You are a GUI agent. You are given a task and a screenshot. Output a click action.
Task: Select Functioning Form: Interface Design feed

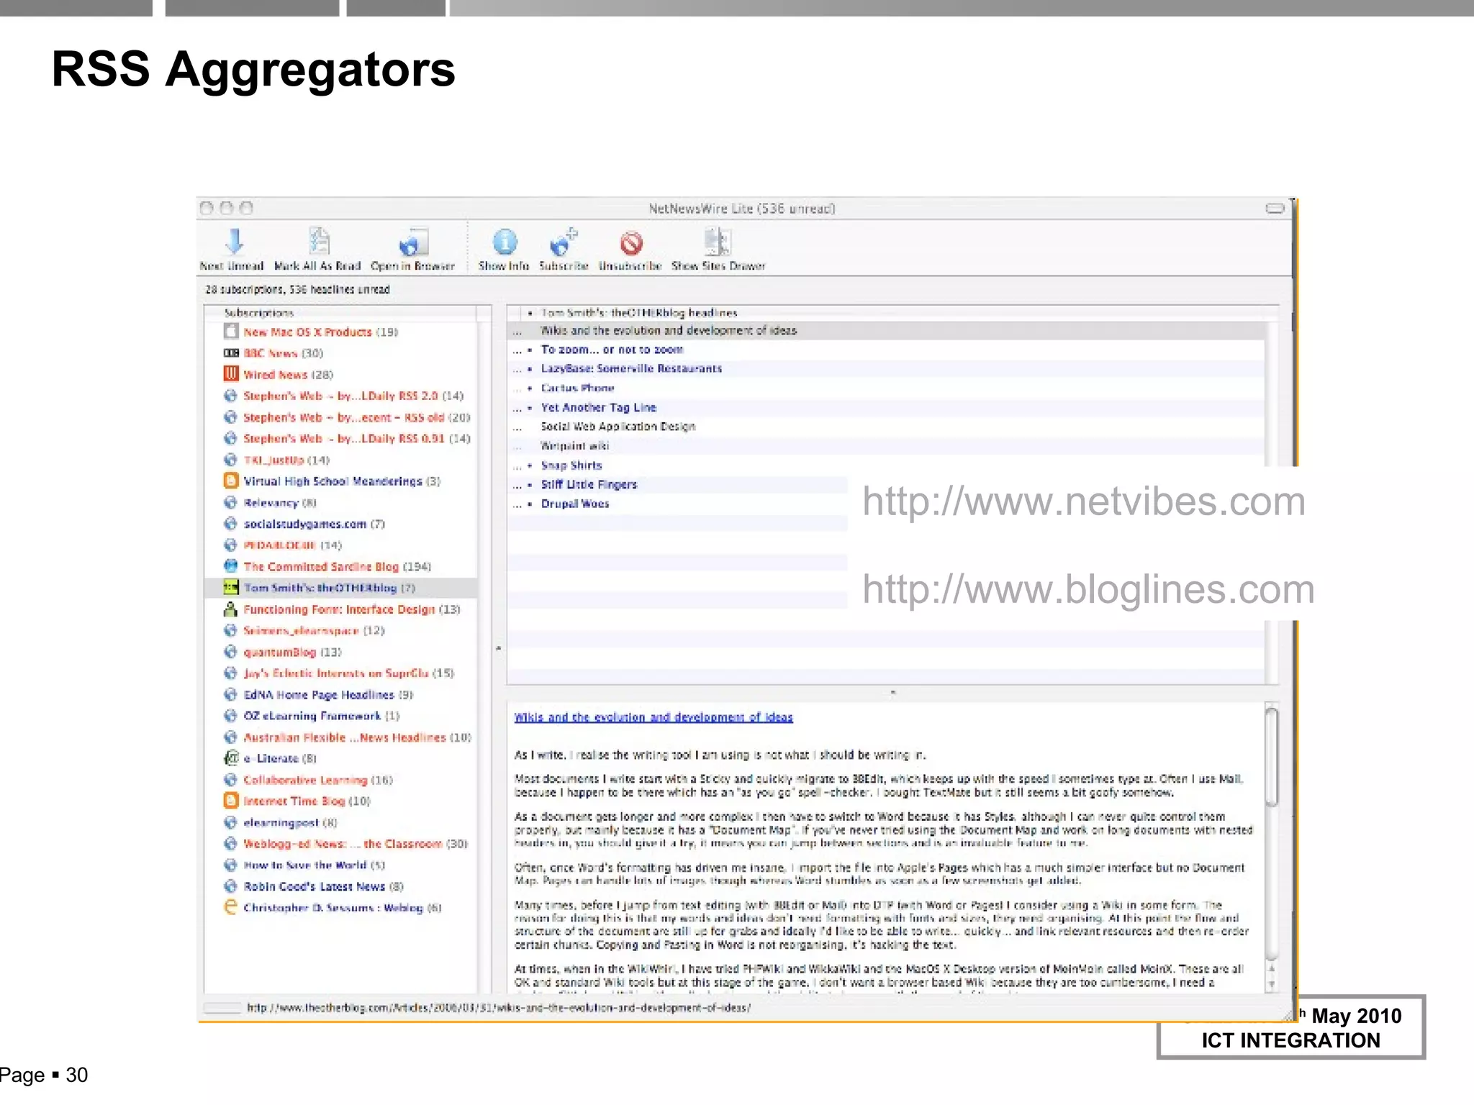340,609
